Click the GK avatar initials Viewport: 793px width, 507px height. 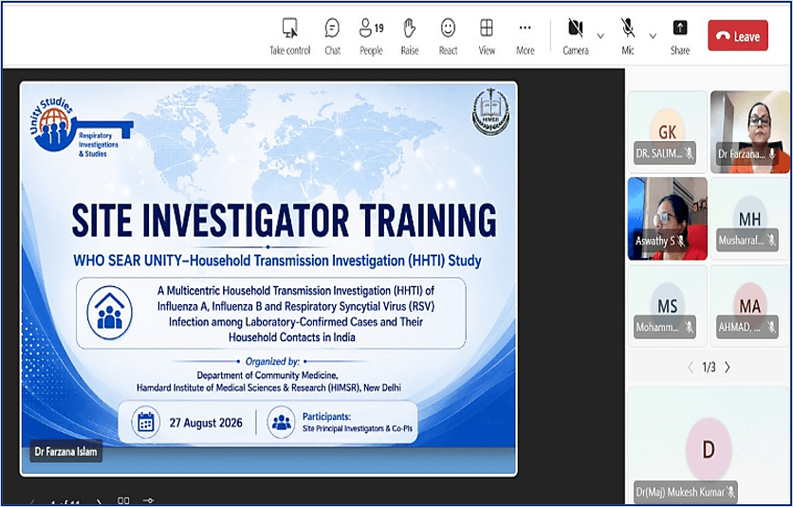[667, 133]
